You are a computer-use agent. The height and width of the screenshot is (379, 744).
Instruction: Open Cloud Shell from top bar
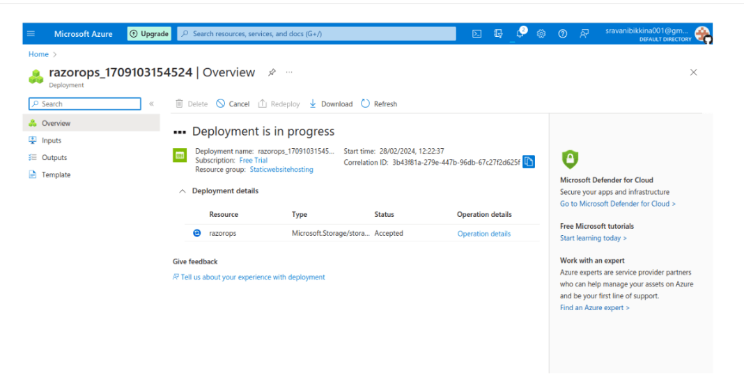477,33
